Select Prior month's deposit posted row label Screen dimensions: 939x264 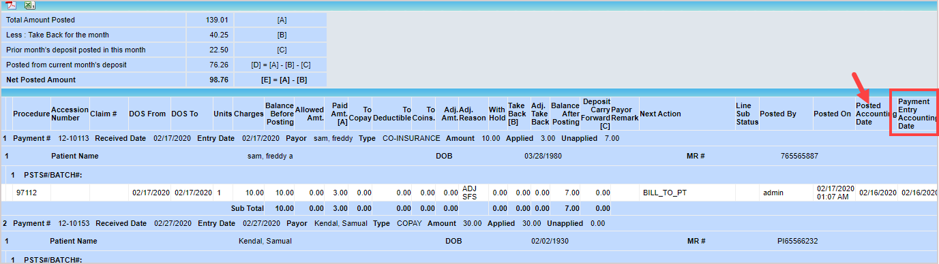coord(76,50)
